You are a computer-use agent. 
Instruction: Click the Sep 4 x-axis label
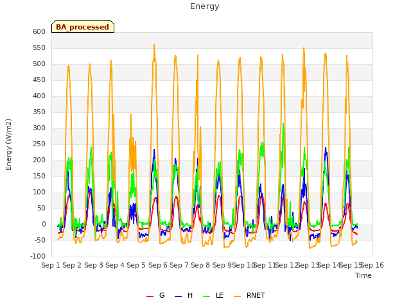(x=115, y=265)
